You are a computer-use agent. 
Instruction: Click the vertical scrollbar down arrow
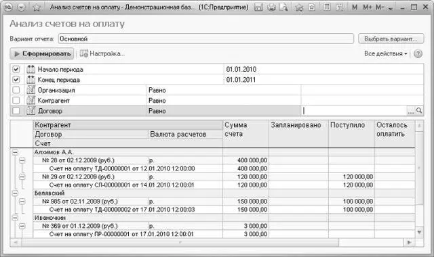click(x=419, y=233)
